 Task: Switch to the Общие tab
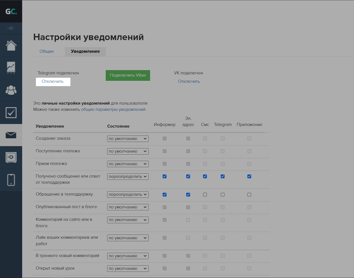point(47,51)
